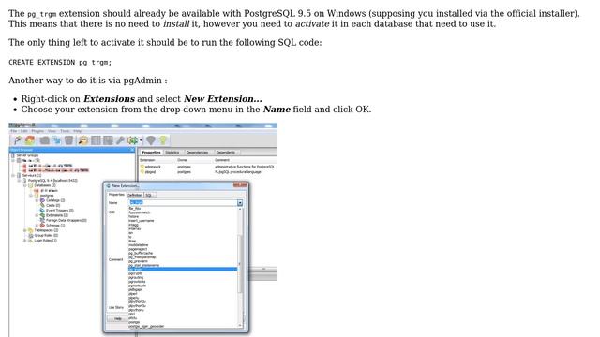Screen dimensions: 600x337
Task: Open the Help menu in pgAdmin
Action: [x=77, y=131]
